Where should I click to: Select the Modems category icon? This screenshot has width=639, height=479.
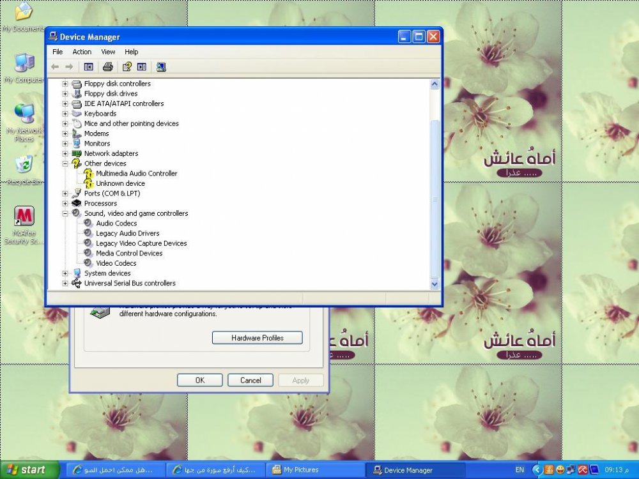click(77, 133)
